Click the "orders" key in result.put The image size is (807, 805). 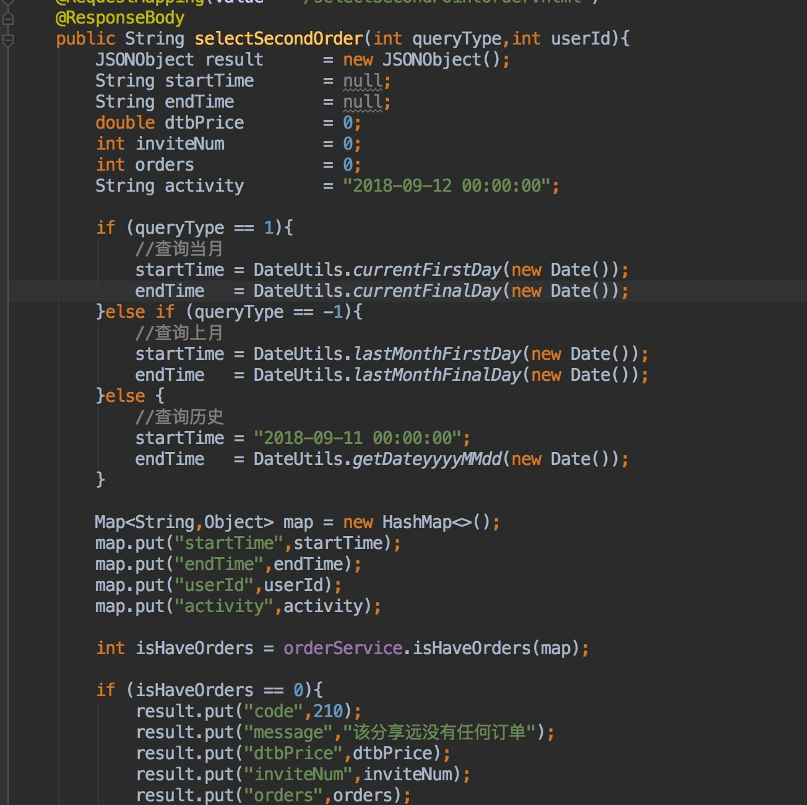tap(283, 796)
